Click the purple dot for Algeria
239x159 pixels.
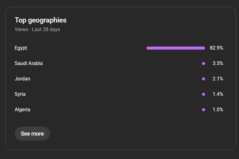tap(204, 110)
